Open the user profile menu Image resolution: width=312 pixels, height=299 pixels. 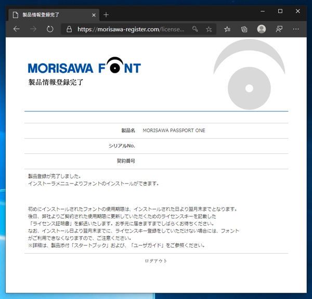tap(261, 29)
